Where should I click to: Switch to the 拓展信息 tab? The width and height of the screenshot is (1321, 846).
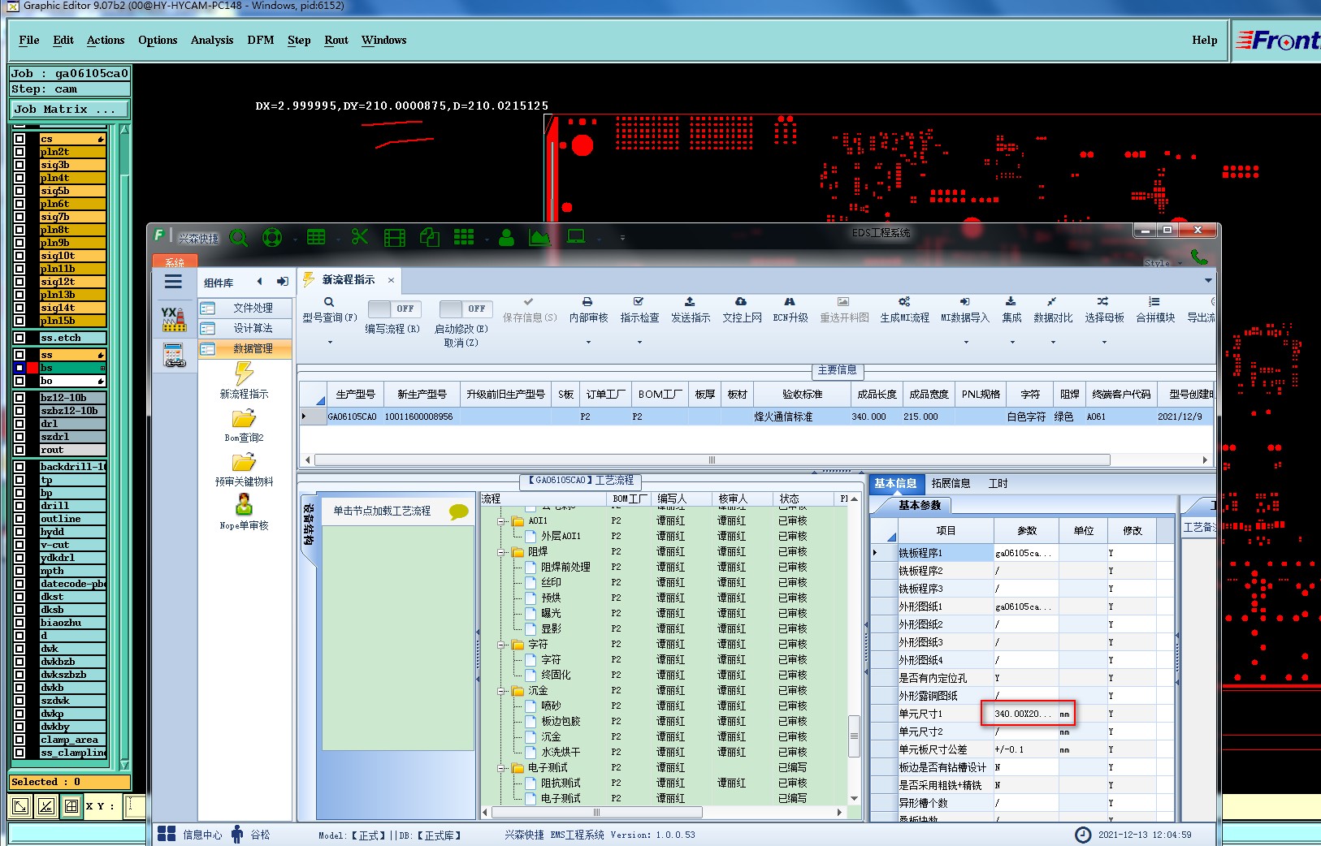[x=951, y=483]
